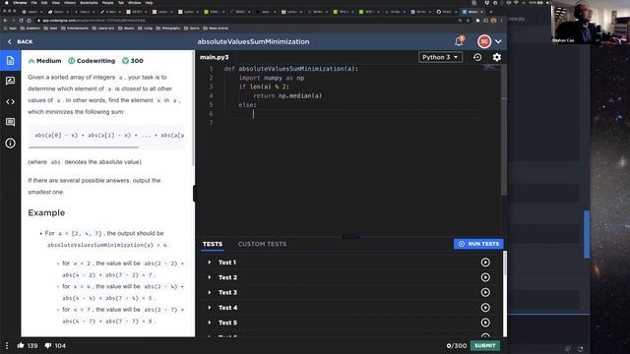Image resolution: width=630 pixels, height=354 pixels.
Task: Run Test 2 with its play icon
Action: point(485,277)
